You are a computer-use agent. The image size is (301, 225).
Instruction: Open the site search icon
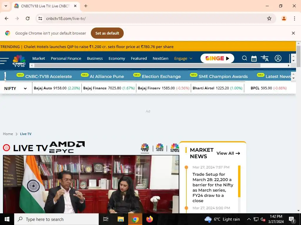pyautogui.click(x=244, y=58)
